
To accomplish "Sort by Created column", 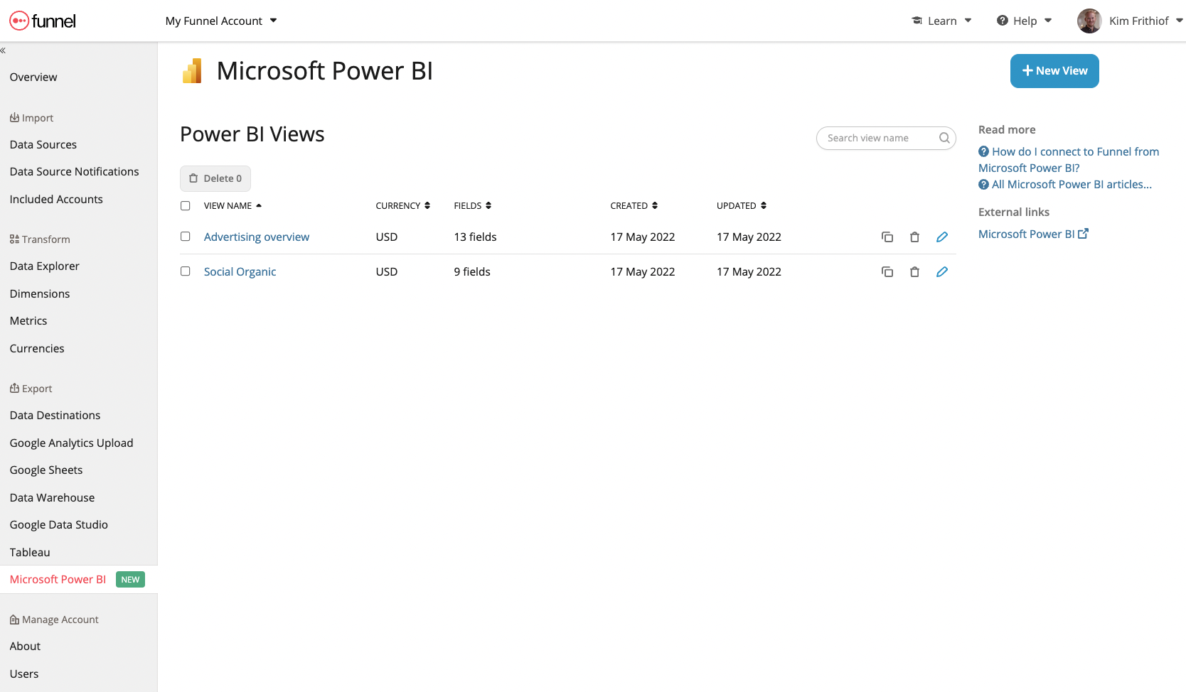I will (634, 206).
